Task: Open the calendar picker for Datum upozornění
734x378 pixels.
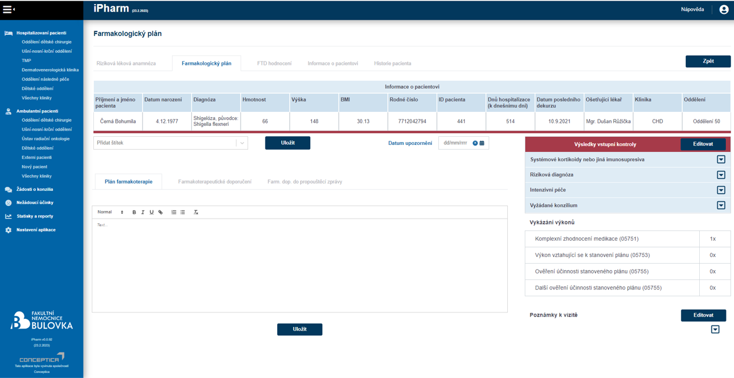Action: coord(482,143)
